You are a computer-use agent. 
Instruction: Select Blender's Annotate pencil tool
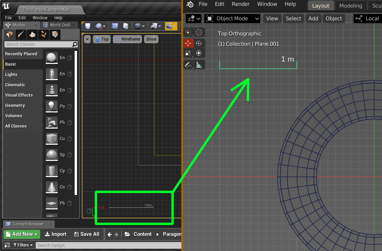tap(188, 65)
